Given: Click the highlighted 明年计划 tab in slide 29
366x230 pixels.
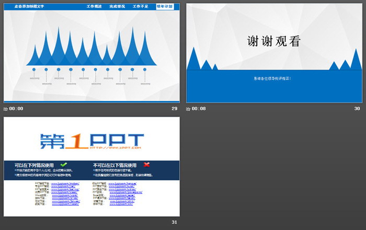Looking at the screenshot, I should [x=165, y=6].
